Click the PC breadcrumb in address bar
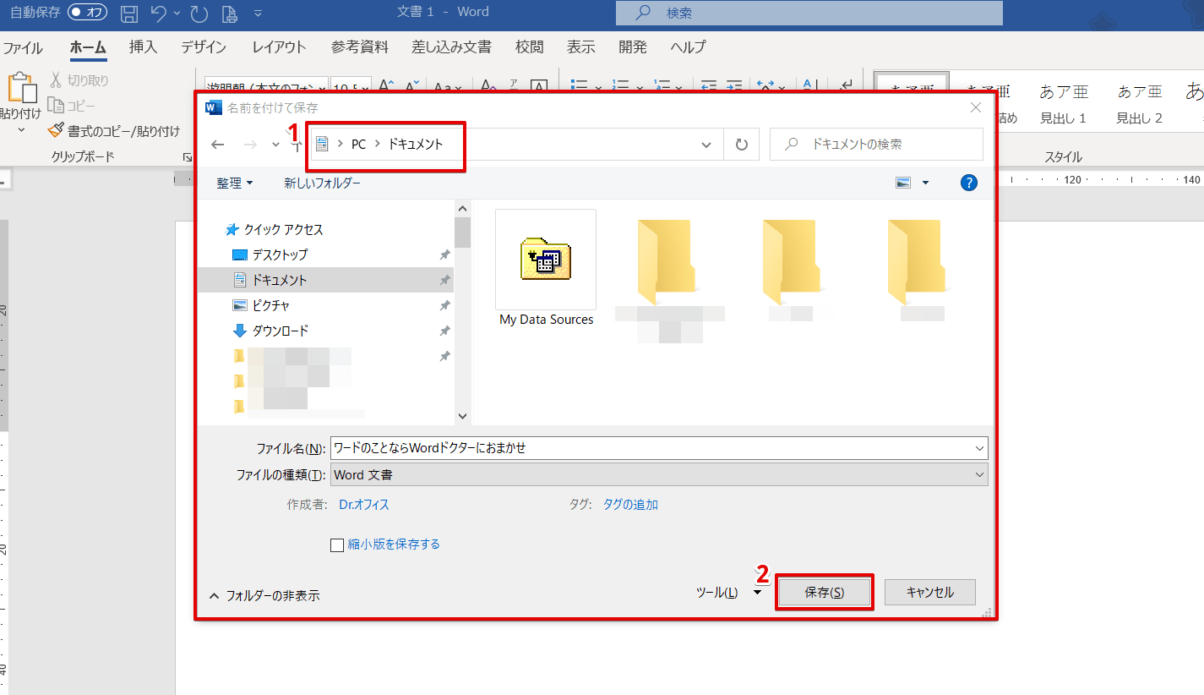Viewport: 1204px width, 695px height. (x=358, y=145)
